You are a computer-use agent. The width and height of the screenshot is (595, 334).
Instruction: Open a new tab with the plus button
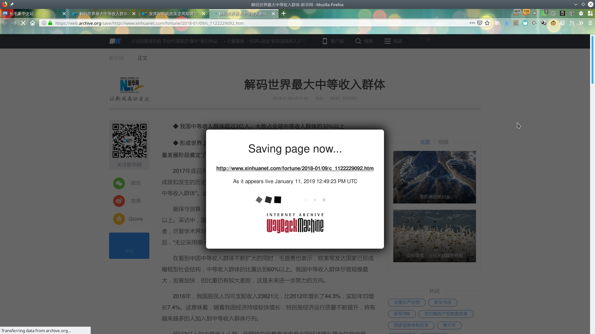click(284, 14)
